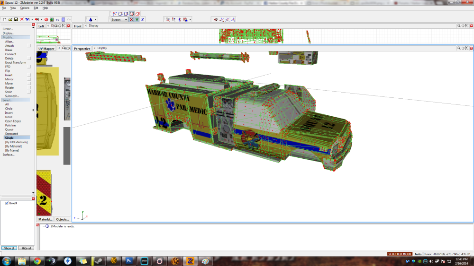
Task: Open the Edit menu
Action: (36, 8)
